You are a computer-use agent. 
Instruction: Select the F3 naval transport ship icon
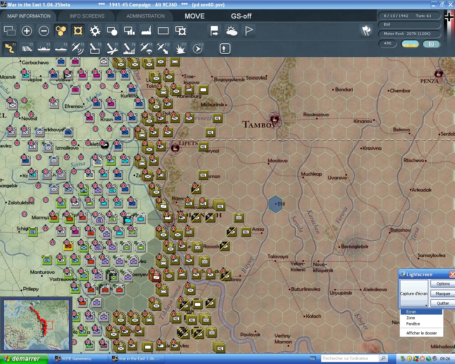pyautogui.click(x=44, y=48)
